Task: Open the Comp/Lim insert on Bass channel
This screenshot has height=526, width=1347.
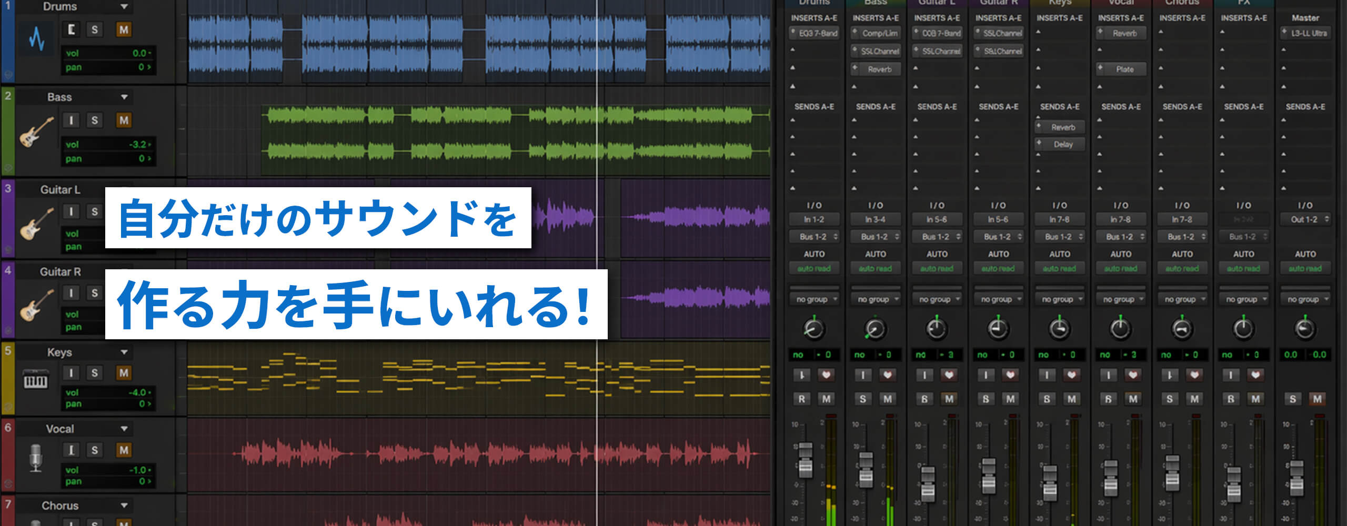Action: click(876, 33)
